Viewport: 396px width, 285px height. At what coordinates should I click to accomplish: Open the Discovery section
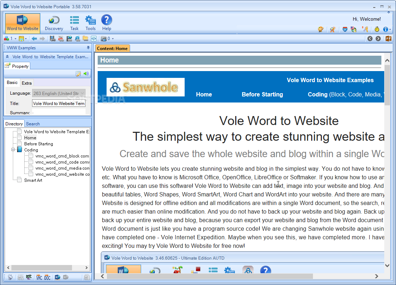[54, 23]
